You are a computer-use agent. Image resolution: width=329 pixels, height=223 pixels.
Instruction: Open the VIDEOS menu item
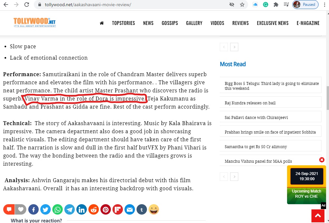tap(217, 23)
